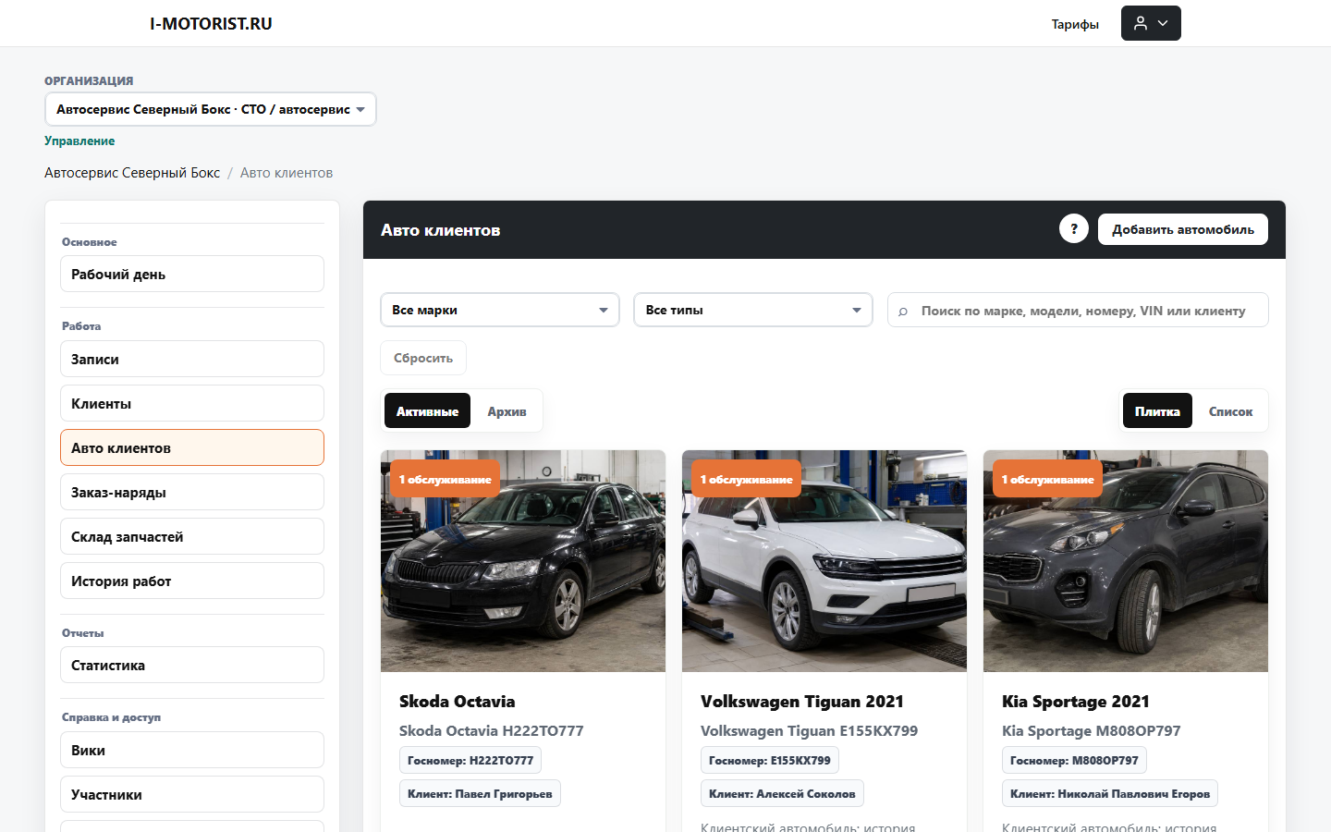Open Клиенты in the sidebar
The width and height of the screenshot is (1331, 832).
(x=192, y=404)
